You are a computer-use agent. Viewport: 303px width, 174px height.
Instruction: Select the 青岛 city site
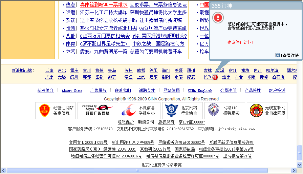(x=112, y=71)
